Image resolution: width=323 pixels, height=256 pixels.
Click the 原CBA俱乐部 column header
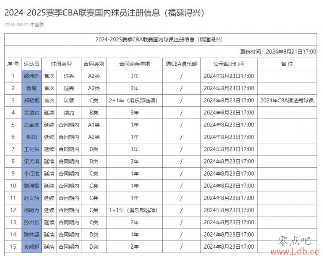181,64
